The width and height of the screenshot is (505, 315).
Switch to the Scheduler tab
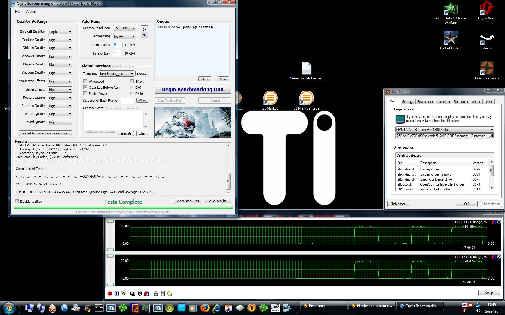pyautogui.click(x=461, y=102)
